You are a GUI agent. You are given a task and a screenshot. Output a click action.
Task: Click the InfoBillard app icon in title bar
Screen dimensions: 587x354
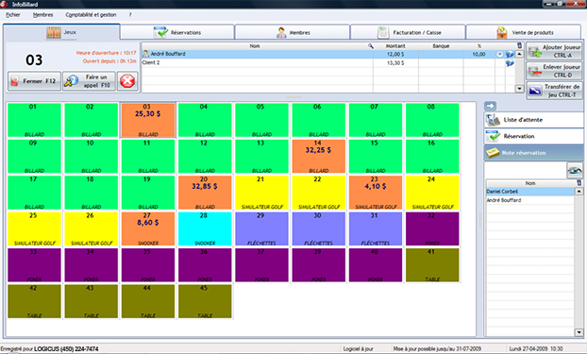tap(4, 4)
